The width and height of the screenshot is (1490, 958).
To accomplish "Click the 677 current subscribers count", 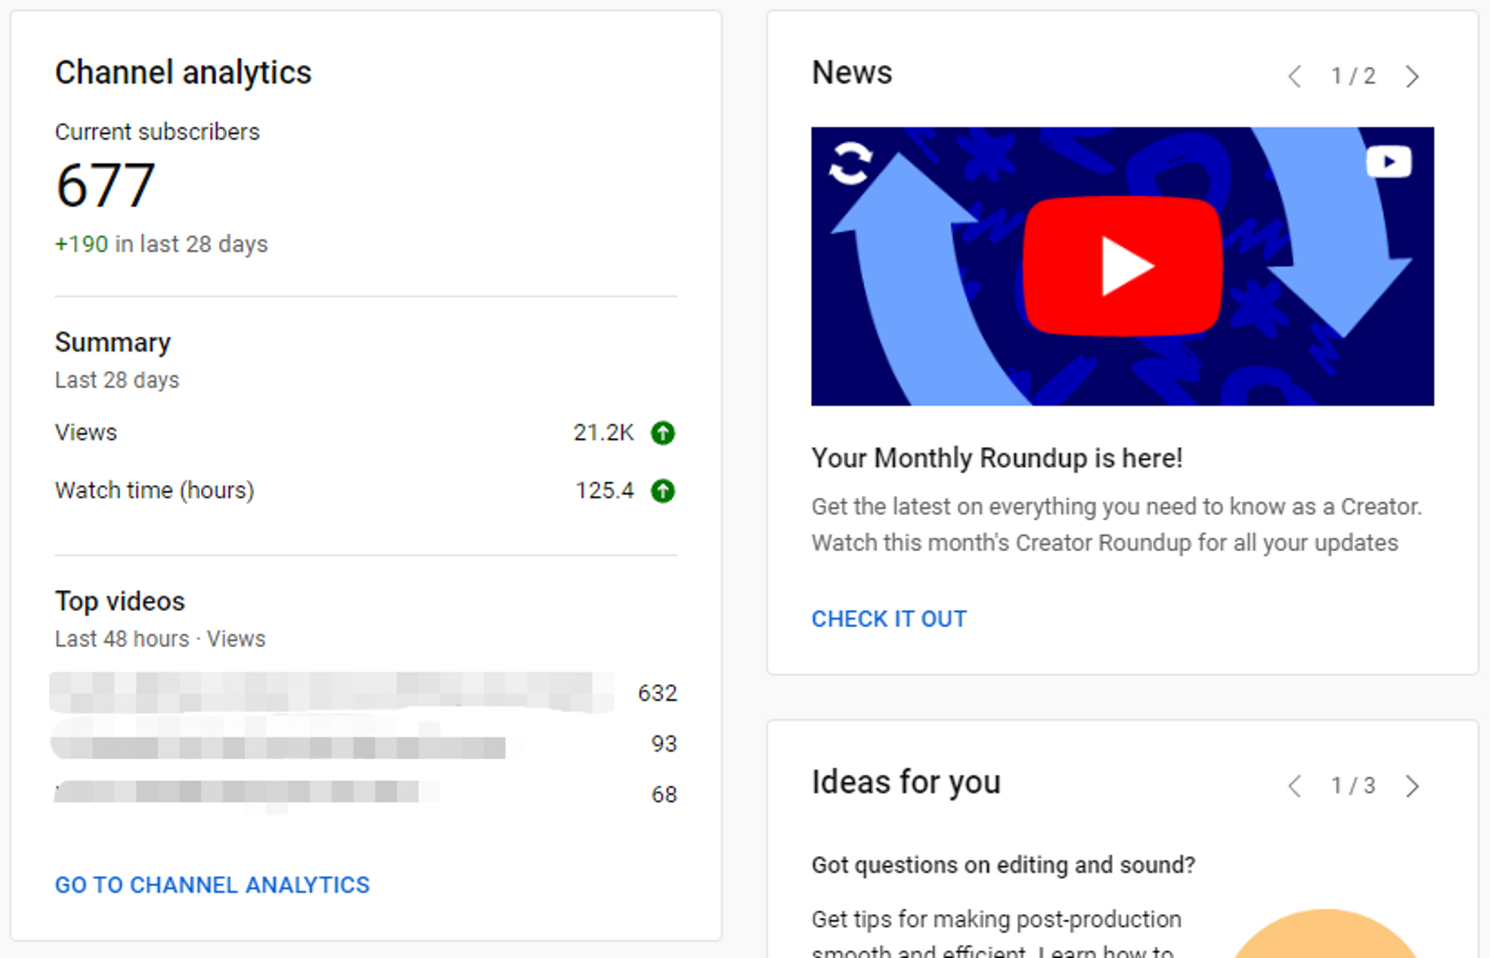I will point(105,185).
